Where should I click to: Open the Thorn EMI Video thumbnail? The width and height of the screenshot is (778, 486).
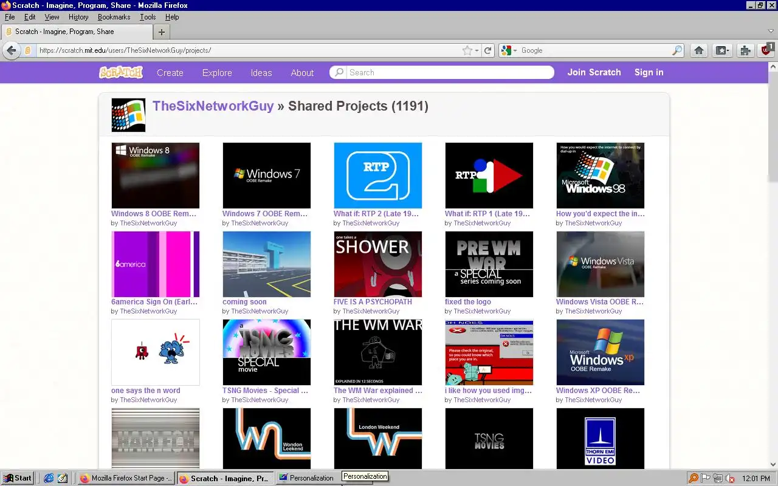pyautogui.click(x=601, y=439)
